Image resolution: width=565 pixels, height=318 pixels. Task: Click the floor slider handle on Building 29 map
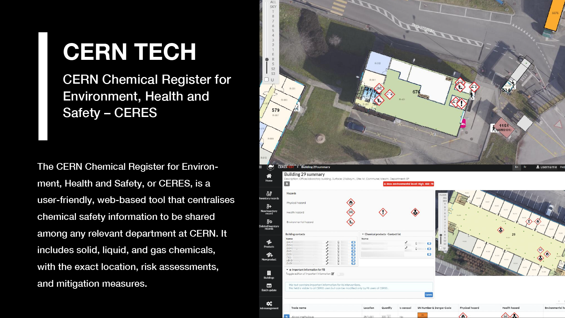[x=441, y=235]
